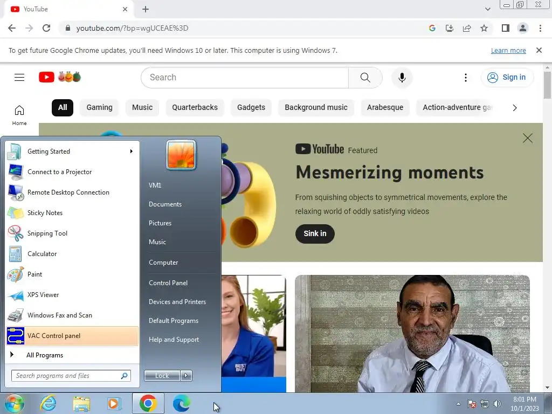552x414 pixels.
Task: Select the Background music chip
Action: point(316,107)
